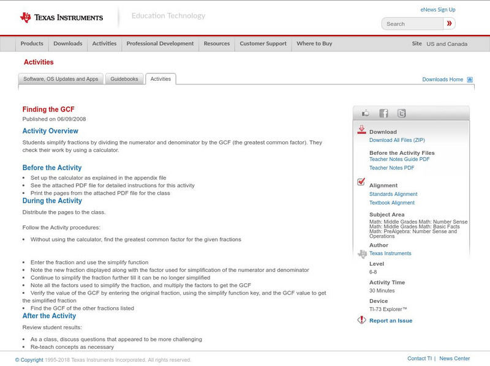Open the Where to Buy menu

[314, 43]
